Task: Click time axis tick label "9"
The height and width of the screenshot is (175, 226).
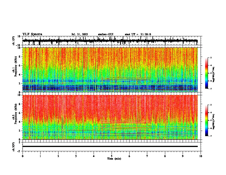Action: coord(183,156)
